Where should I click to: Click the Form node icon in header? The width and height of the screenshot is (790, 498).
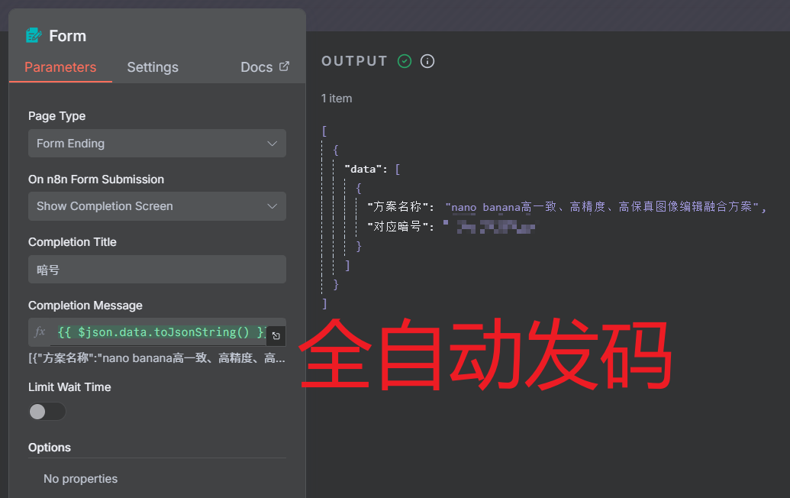[x=34, y=35]
